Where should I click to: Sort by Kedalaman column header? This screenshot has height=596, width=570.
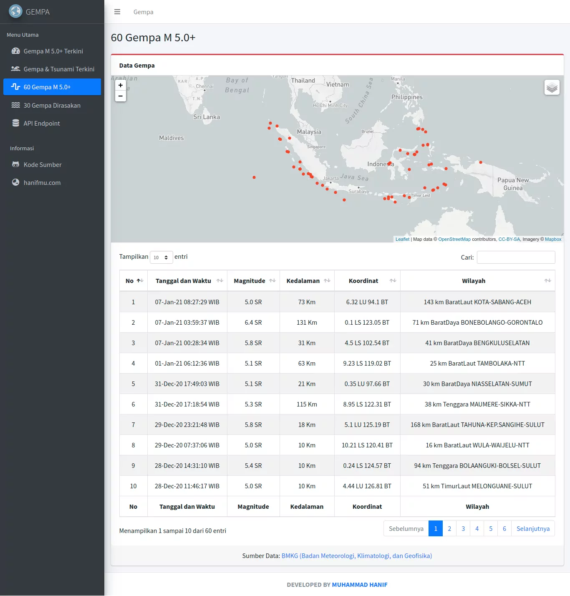pos(307,281)
